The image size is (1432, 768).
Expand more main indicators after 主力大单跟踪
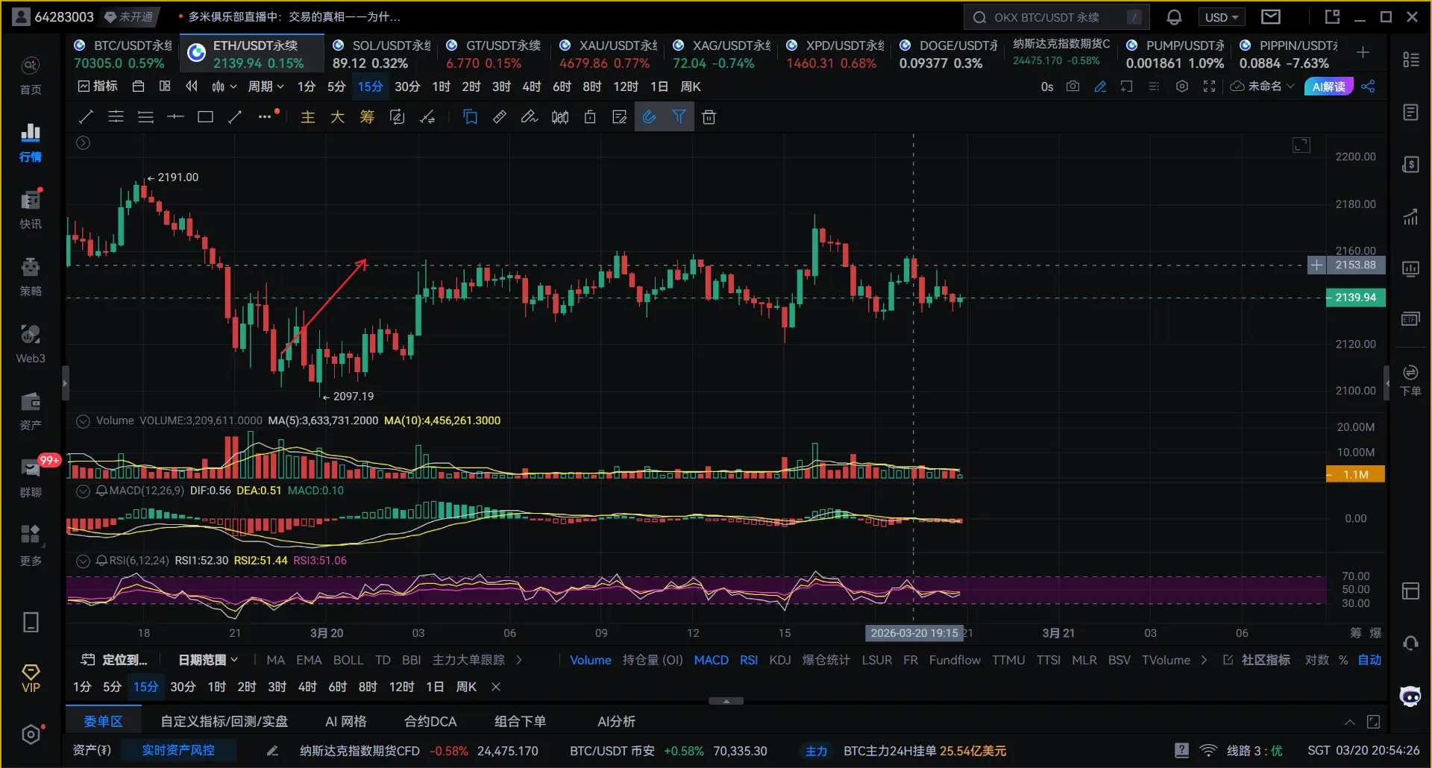click(x=519, y=660)
